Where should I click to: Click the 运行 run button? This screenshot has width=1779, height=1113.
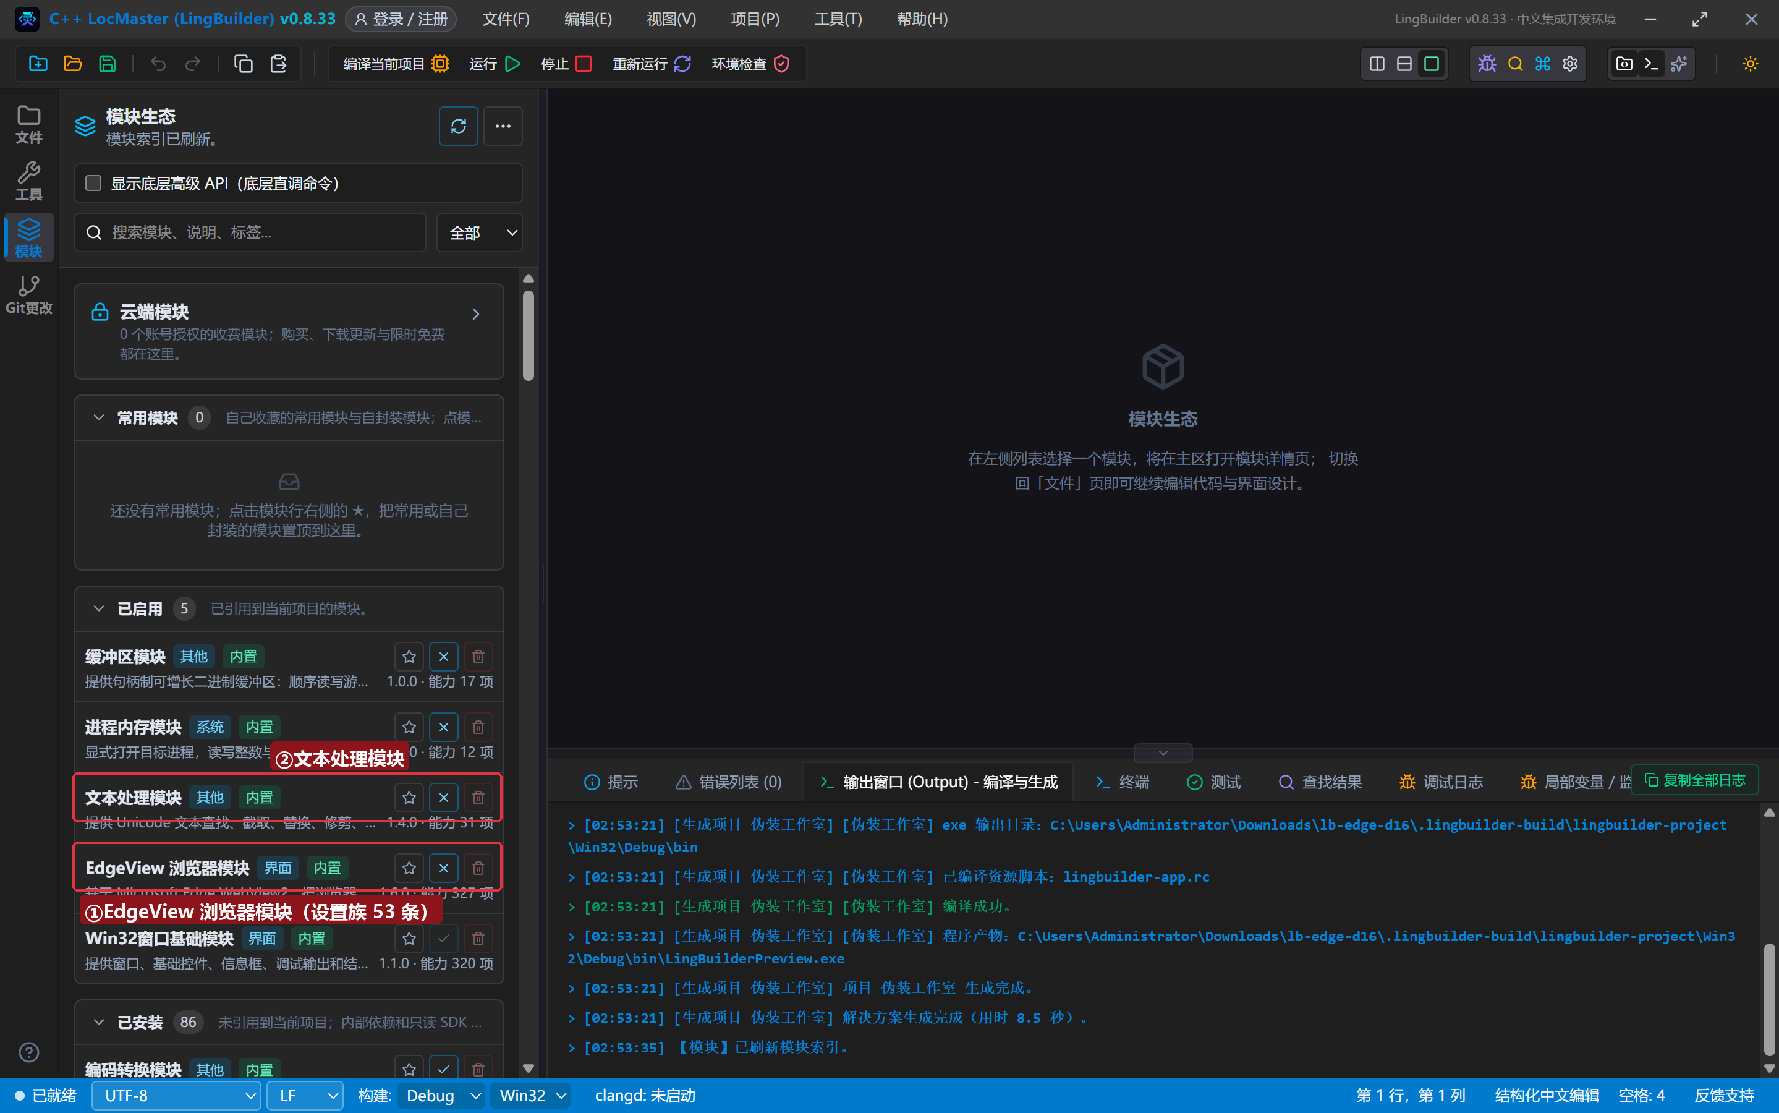pos(495,64)
